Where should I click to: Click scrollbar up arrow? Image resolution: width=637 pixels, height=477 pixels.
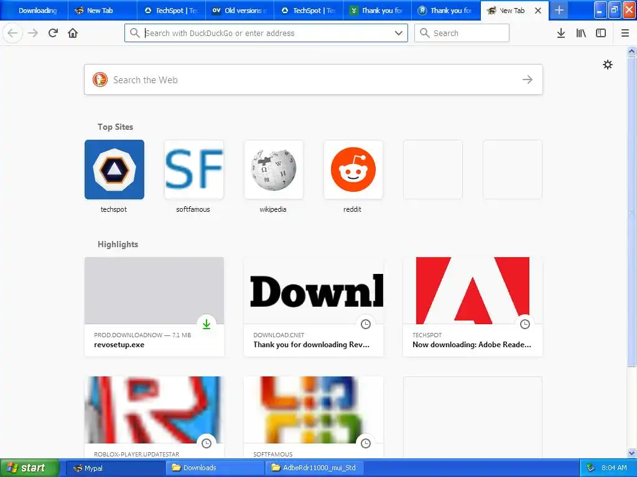[x=631, y=51]
